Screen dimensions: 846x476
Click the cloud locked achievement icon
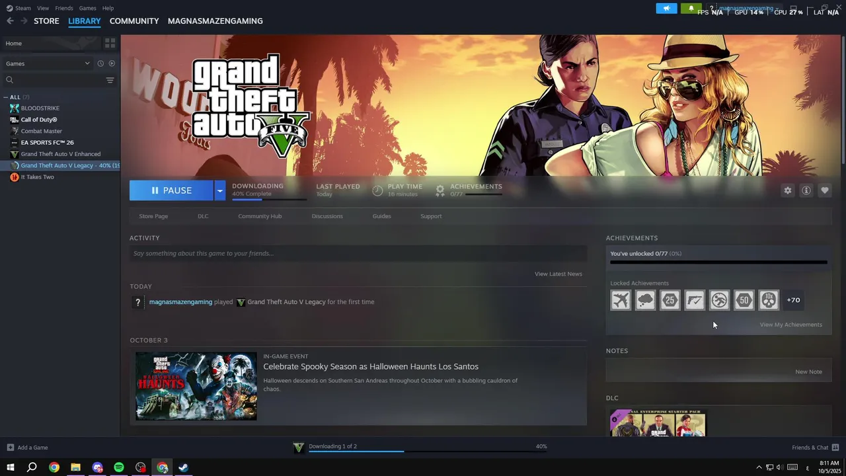(x=645, y=300)
